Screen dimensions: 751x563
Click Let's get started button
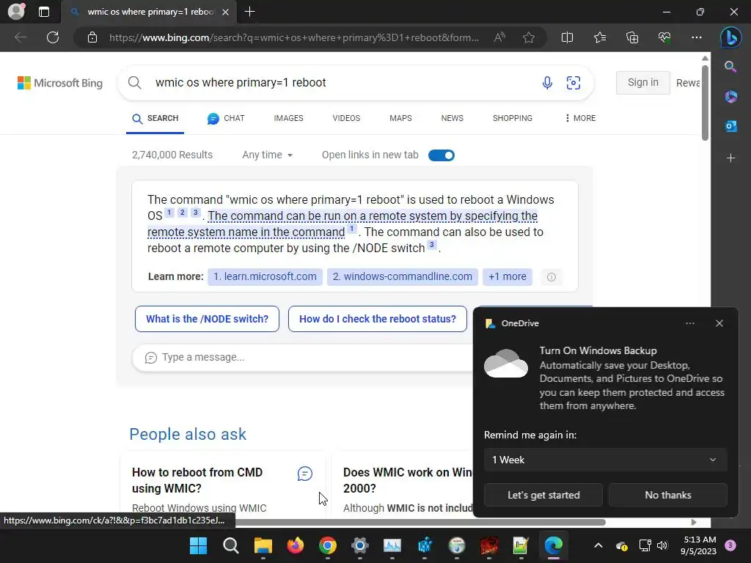point(543,495)
